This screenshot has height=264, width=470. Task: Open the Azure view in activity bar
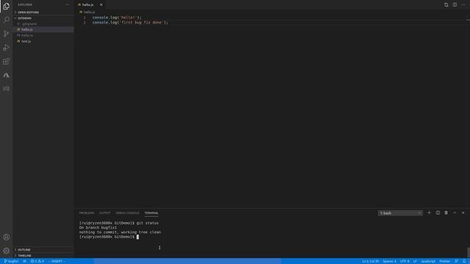tap(6, 75)
